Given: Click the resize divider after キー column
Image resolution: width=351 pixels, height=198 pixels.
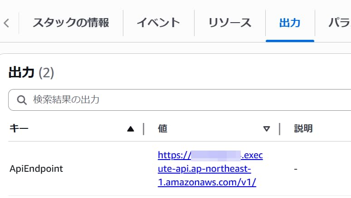Looking at the screenshot, I should (x=143, y=129).
